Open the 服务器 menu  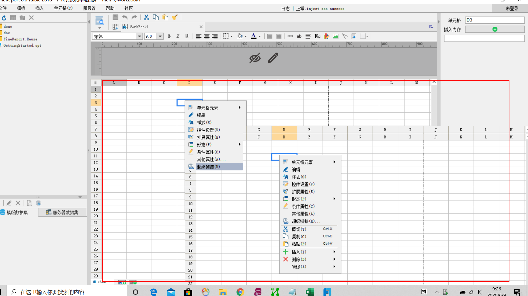coord(89,8)
